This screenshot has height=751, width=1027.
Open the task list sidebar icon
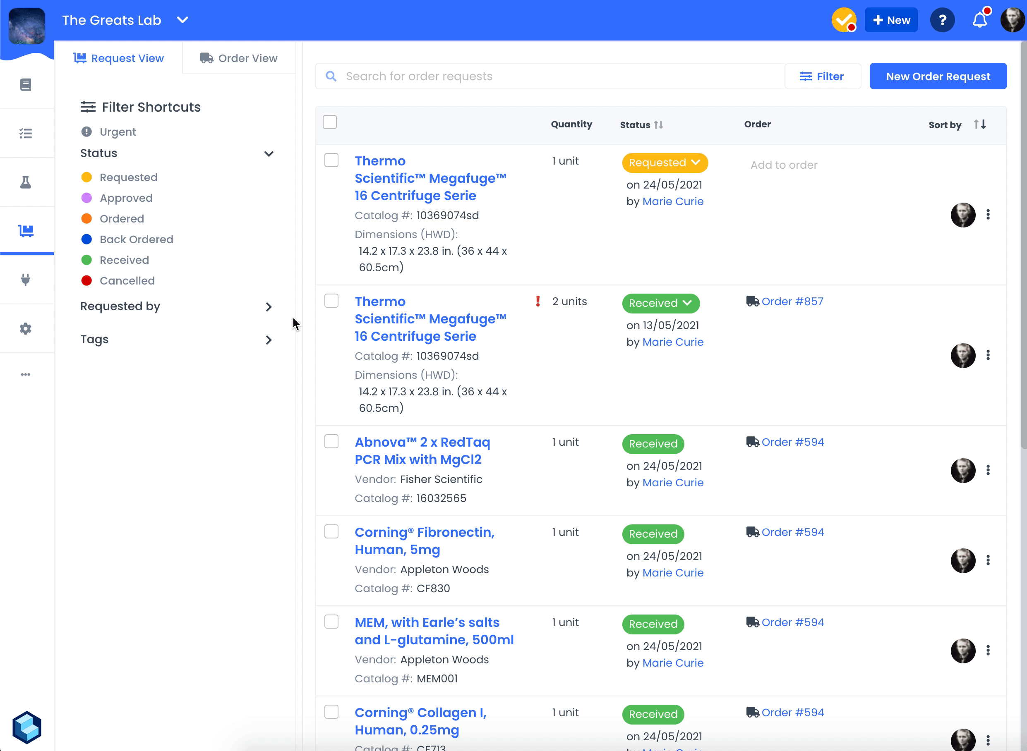(26, 133)
